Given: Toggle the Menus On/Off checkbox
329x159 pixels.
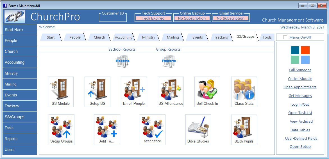Looking at the screenshot, I should click(285, 37).
